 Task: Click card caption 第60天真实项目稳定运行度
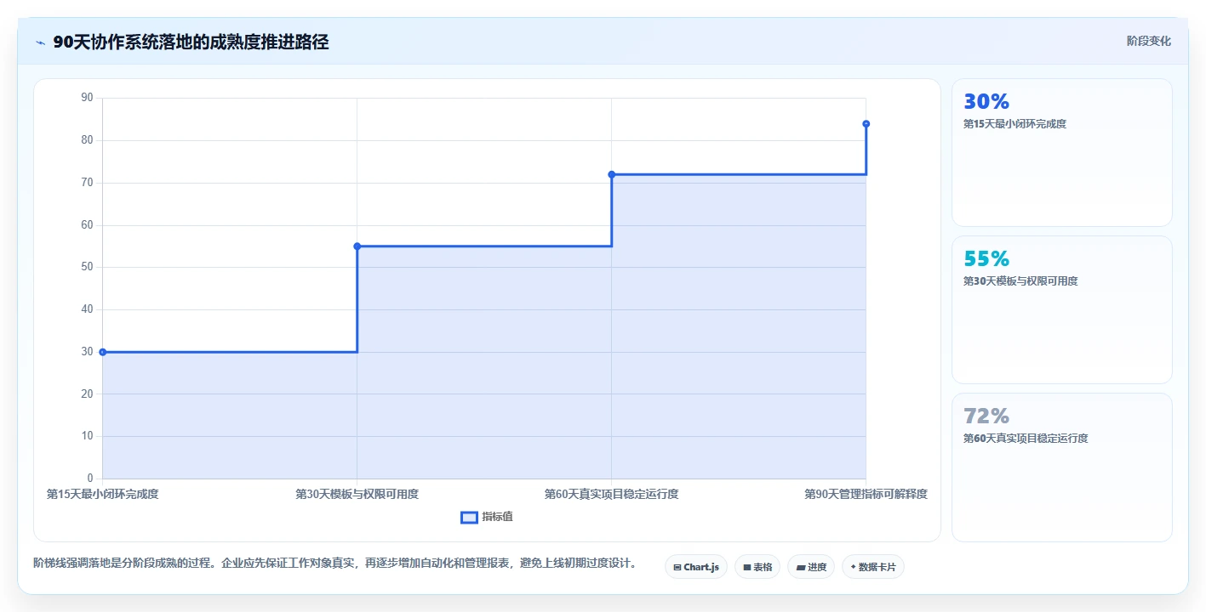click(1026, 439)
